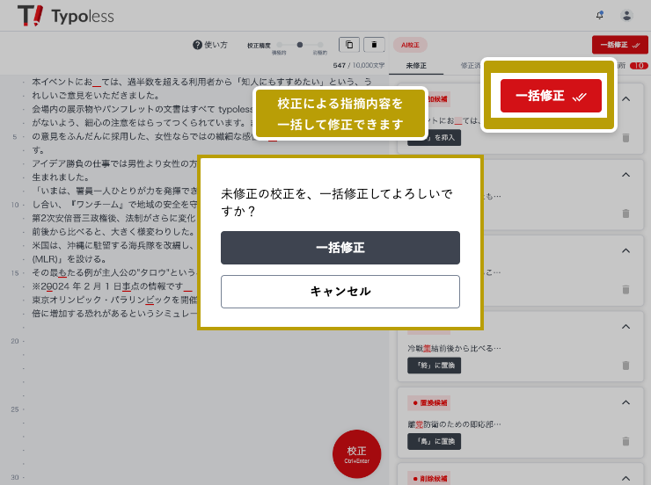Click line number 20 in gutter

pyautogui.click(x=15, y=341)
